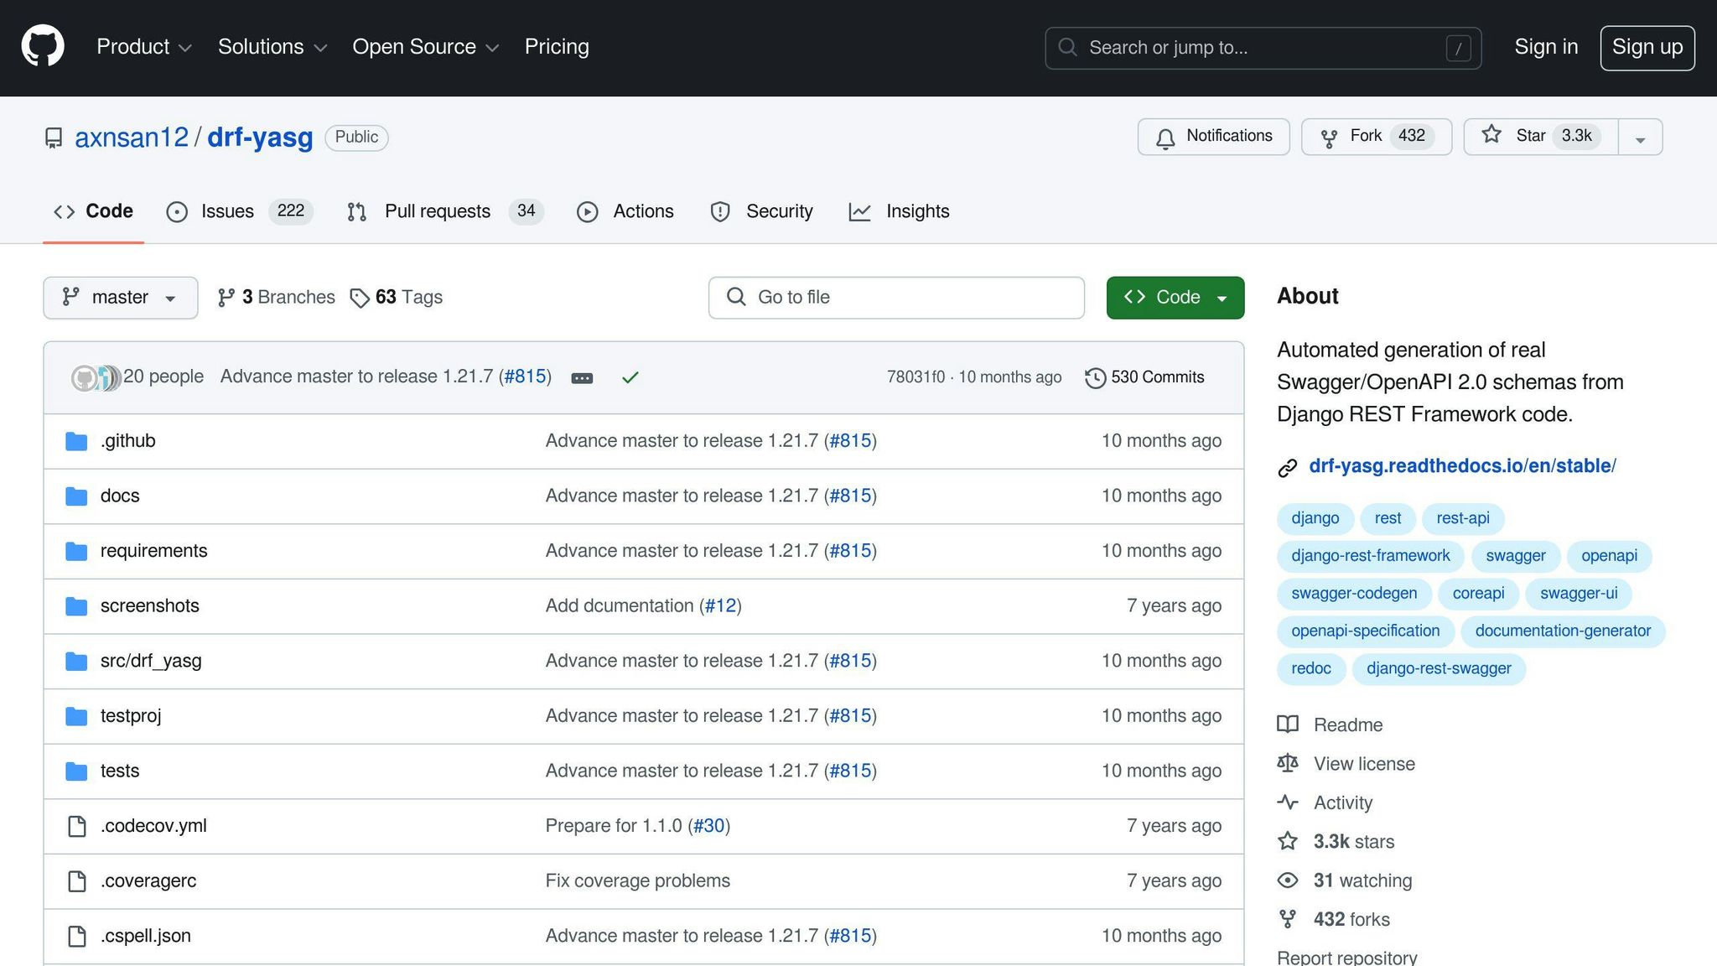The image size is (1717, 966).
Task: Click the Sign up button
Action: [1647, 48]
